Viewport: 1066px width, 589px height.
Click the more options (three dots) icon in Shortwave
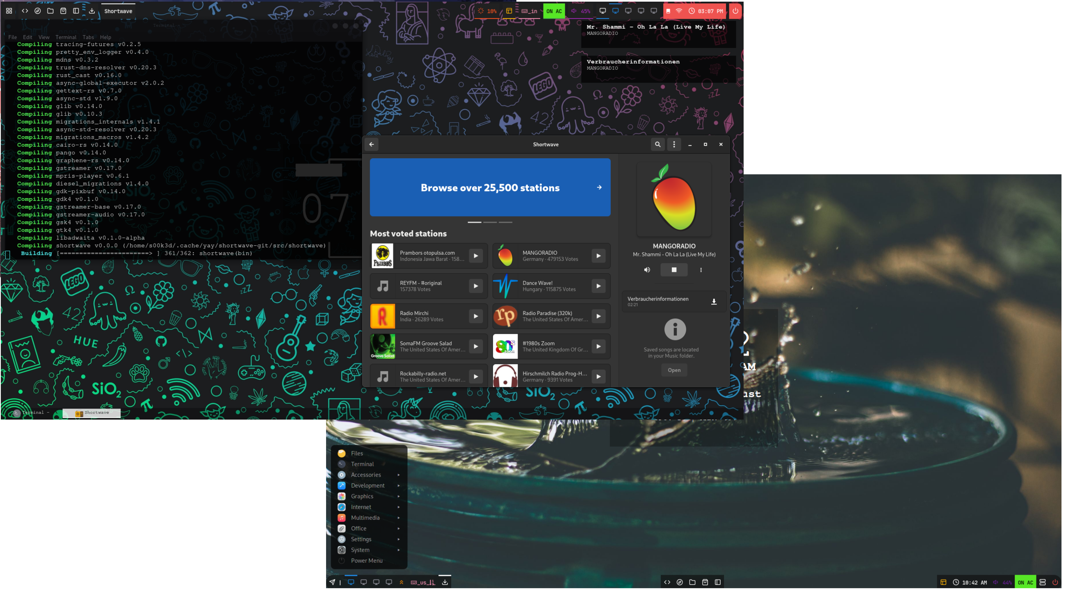[x=673, y=144]
